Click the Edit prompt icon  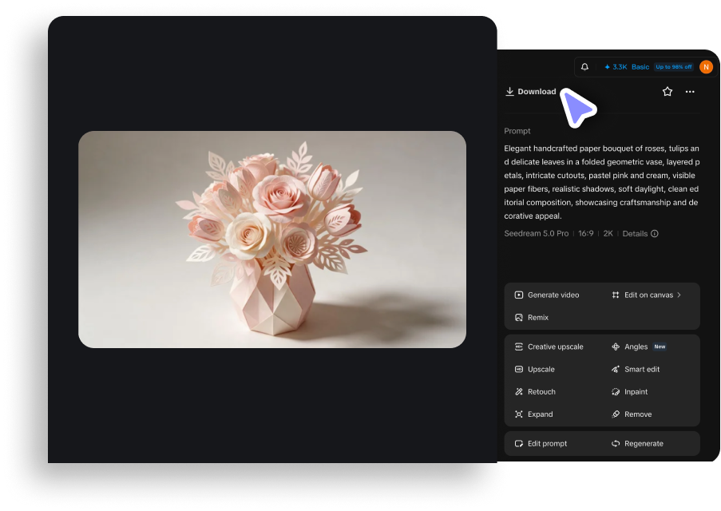(x=519, y=444)
